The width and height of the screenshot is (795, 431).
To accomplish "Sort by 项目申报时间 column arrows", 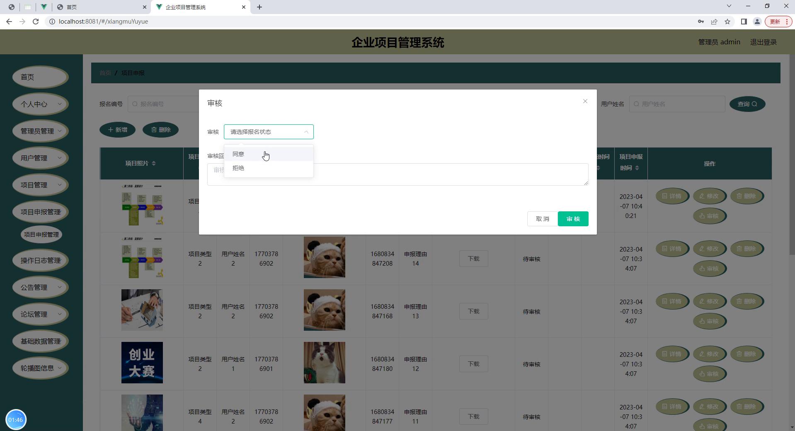I will pyautogui.click(x=637, y=168).
